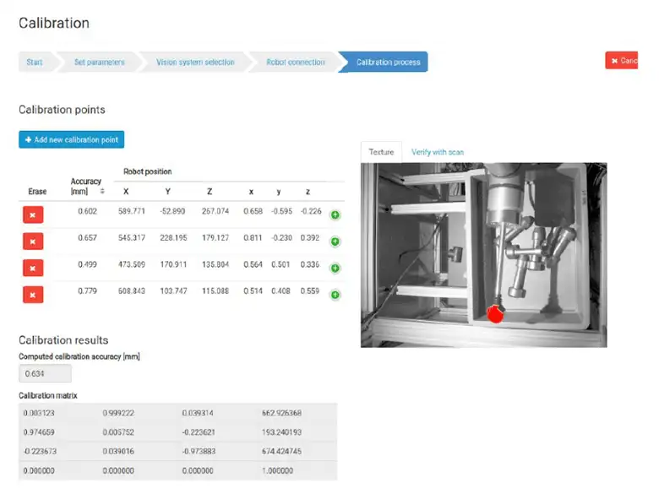Viewport: 659px width, 494px height.
Task: Go to Set parameters step
Action: click(x=100, y=62)
